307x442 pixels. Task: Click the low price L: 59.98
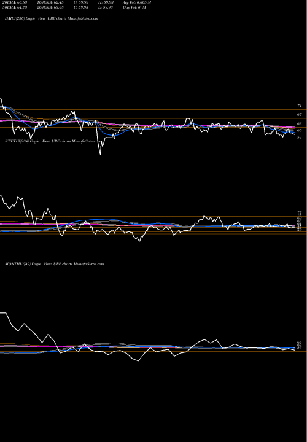tap(106, 7)
